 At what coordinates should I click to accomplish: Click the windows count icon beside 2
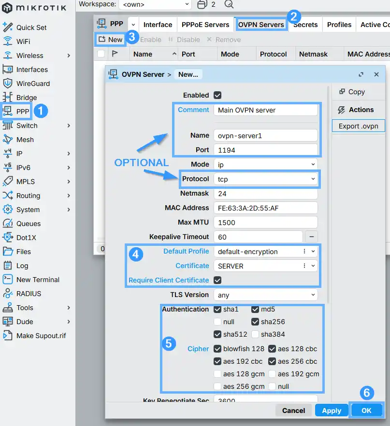click(x=202, y=4)
